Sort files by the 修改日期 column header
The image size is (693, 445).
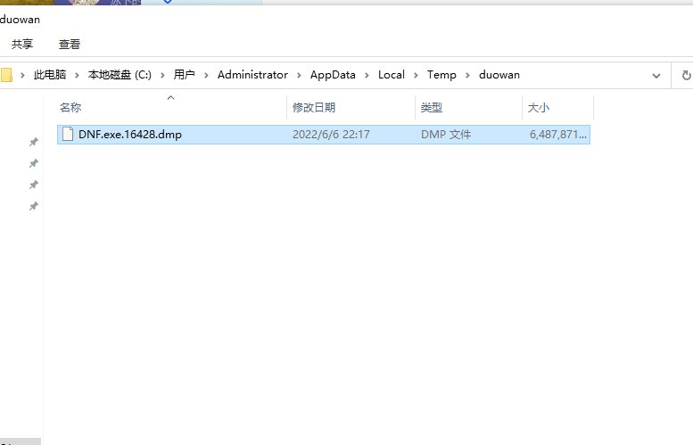pyautogui.click(x=314, y=107)
